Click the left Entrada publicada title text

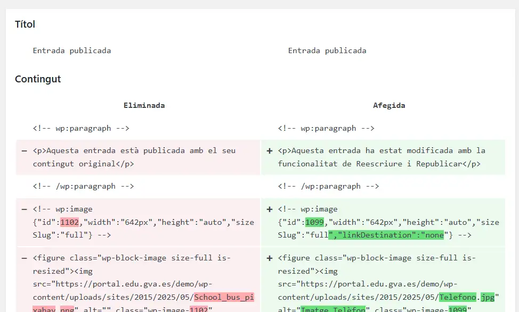point(72,50)
